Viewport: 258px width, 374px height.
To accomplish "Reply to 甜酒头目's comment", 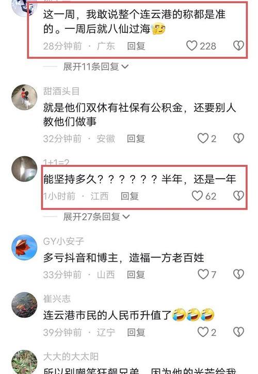I will click(136, 139).
